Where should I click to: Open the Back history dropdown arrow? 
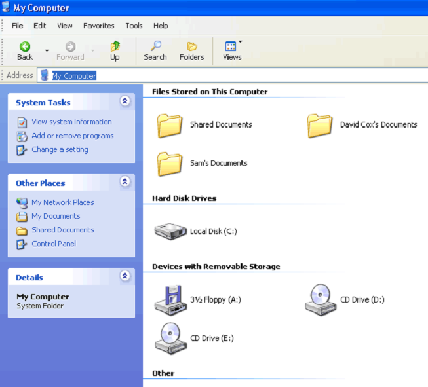click(x=47, y=50)
